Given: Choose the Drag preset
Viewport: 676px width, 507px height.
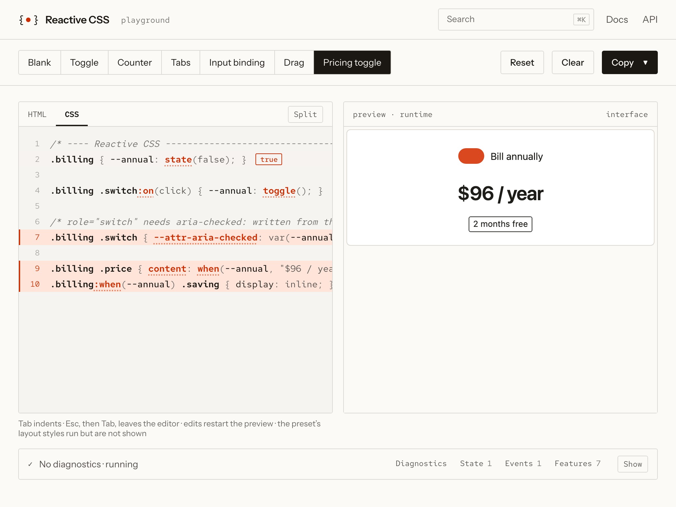Looking at the screenshot, I should (x=294, y=62).
